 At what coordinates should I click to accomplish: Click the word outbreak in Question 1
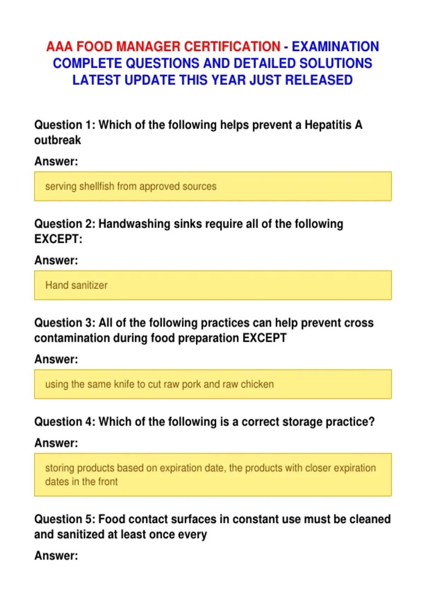(58, 140)
